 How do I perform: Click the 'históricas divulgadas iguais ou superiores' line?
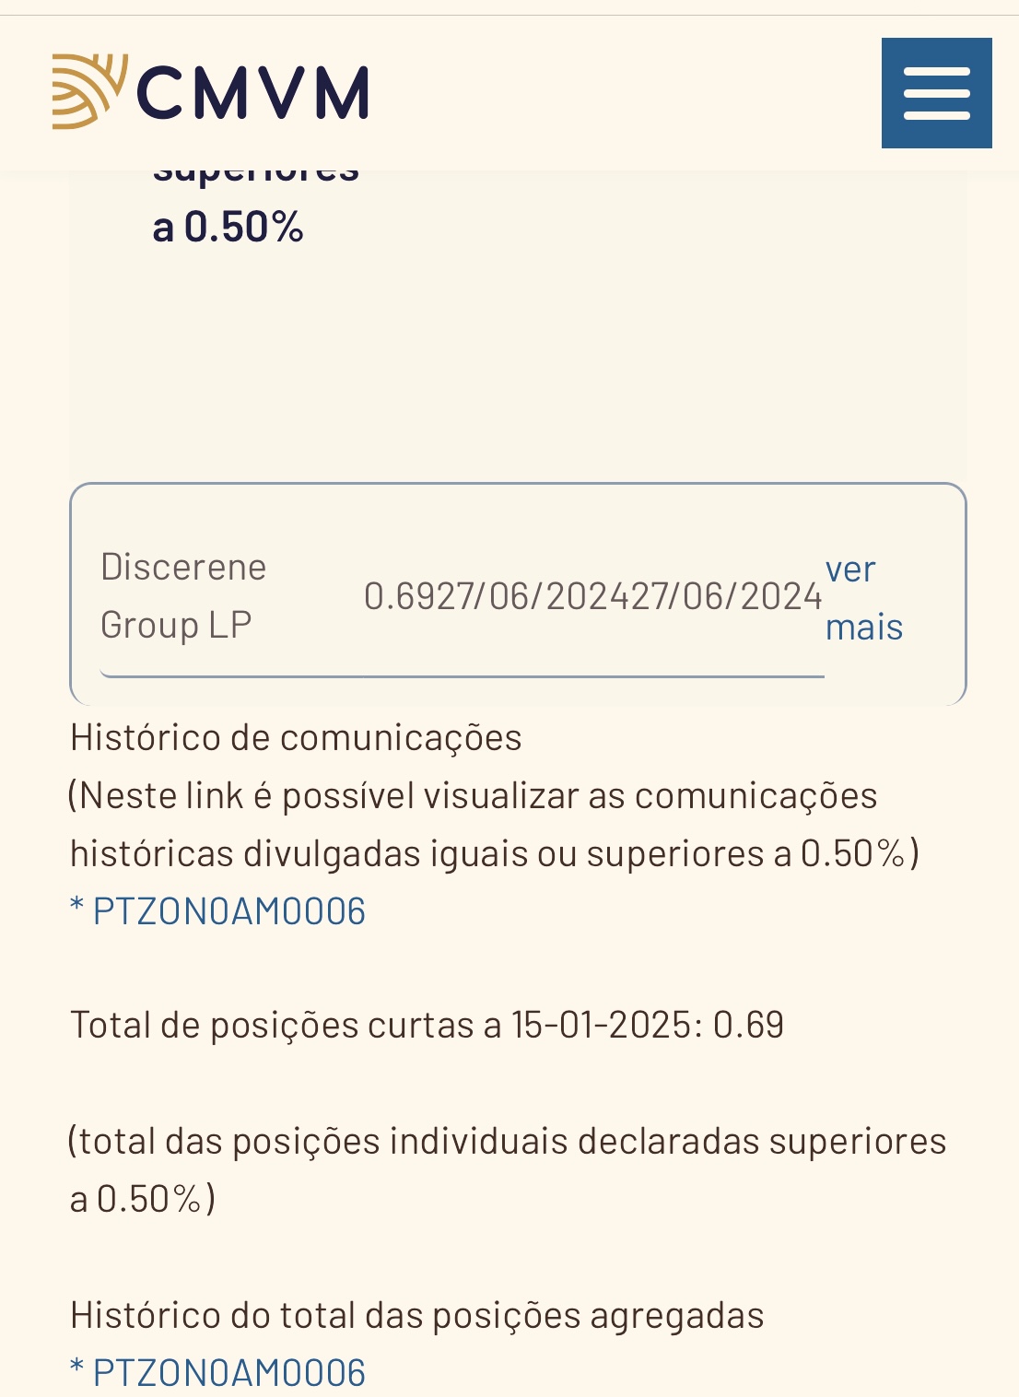[494, 854]
